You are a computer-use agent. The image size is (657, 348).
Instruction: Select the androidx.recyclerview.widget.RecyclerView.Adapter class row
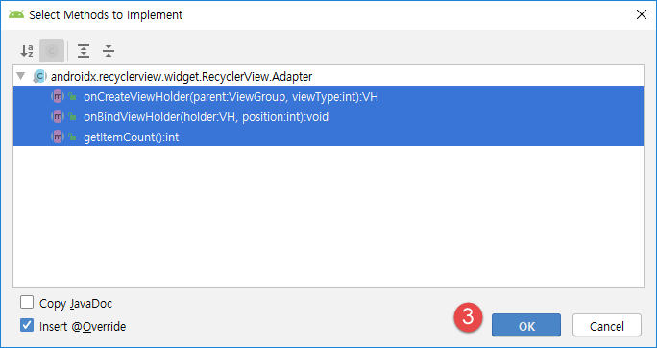click(x=328, y=77)
